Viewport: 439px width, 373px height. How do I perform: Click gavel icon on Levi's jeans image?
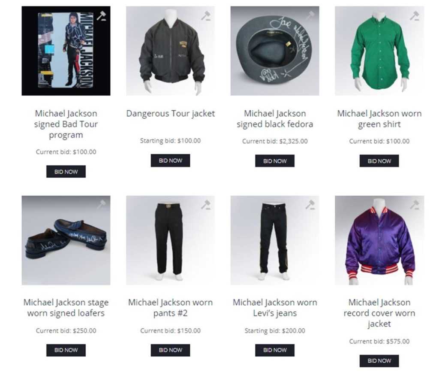coord(310,205)
